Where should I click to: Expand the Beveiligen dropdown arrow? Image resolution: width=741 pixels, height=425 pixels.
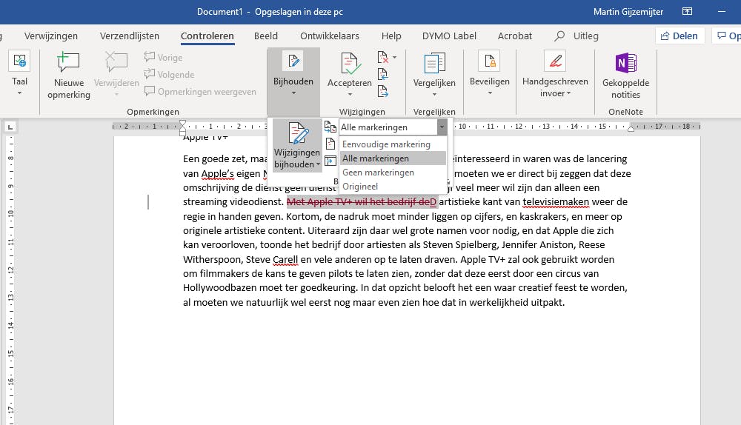coord(490,93)
